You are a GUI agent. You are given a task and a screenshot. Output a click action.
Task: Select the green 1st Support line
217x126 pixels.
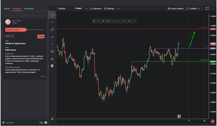tap(170, 61)
